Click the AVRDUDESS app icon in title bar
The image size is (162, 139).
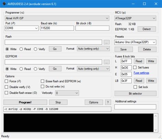click(4, 4)
